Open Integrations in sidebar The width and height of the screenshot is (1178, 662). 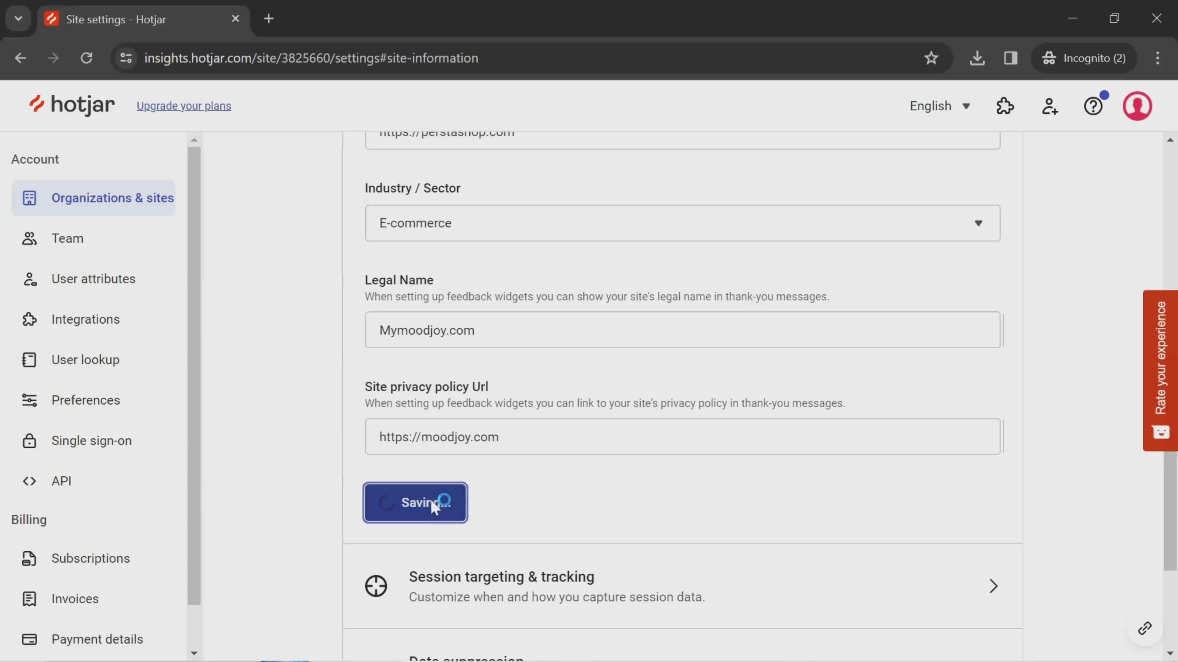click(x=86, y=319)
